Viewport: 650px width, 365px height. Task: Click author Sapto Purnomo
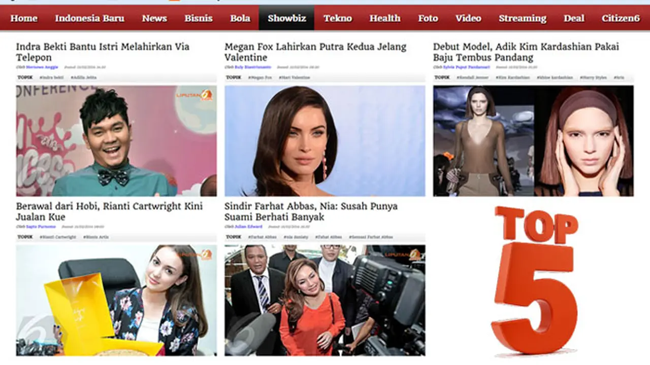41,227
